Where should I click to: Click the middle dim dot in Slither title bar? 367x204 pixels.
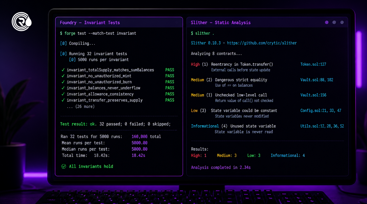(x=334, y=23)
